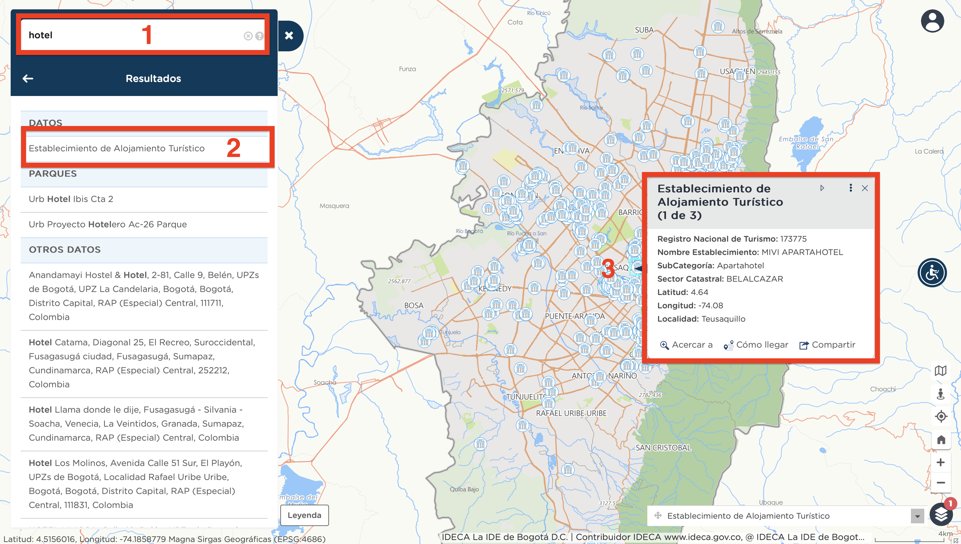Screen dimensions: 961x544
Task: Expand the Establecimiento layer dropdown arrow
Action: click(917, 516)
